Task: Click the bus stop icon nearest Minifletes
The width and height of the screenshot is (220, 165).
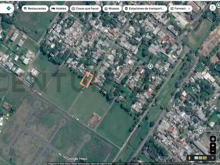Action: click(171, 101)
